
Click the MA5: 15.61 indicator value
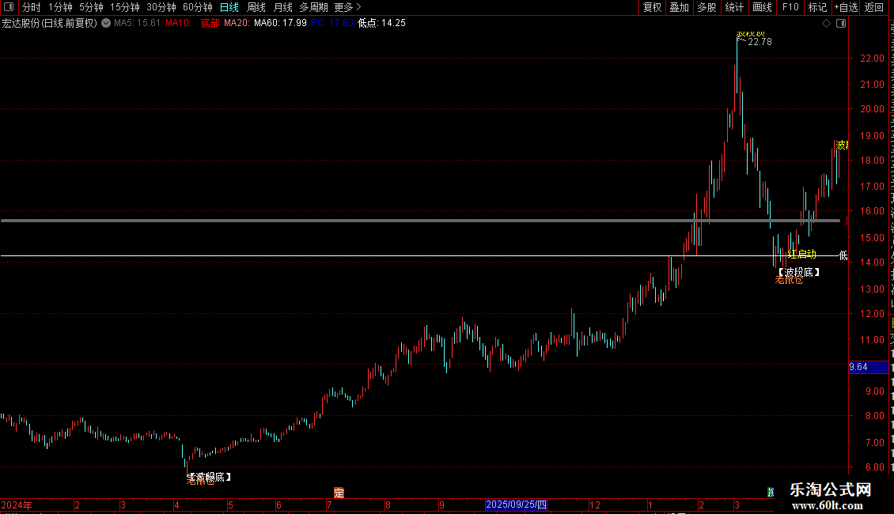click(x=137, y=24)
